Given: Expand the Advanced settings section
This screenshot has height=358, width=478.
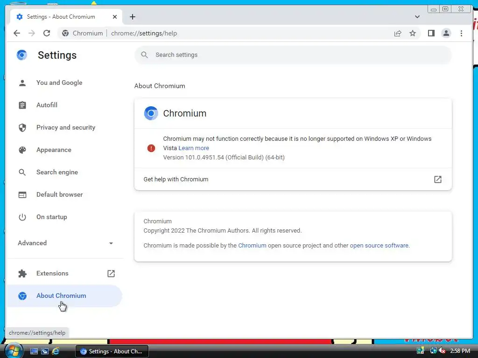Looking at the screenshot, I should tap(65, 243).
